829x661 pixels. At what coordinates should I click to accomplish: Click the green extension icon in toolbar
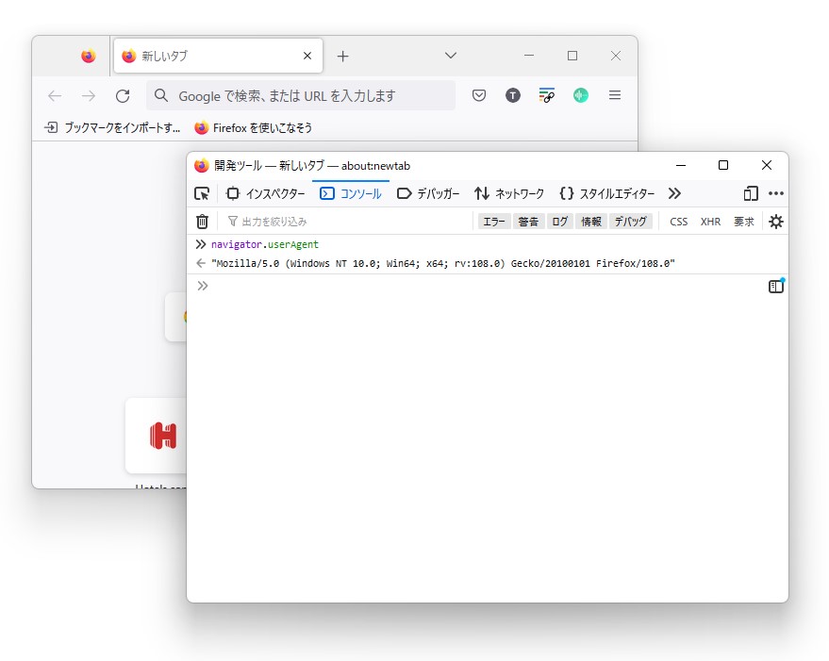click(x=580, y=94)
